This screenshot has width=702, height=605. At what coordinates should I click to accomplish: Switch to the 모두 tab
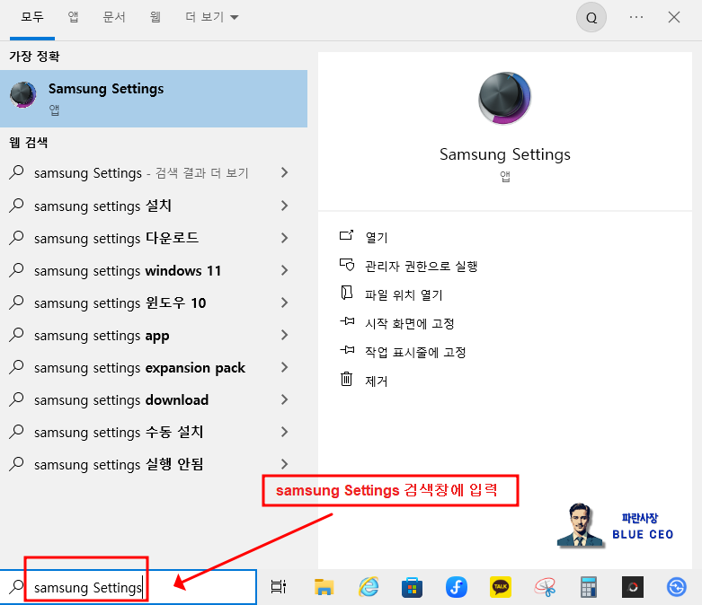[x=32, y=17]
